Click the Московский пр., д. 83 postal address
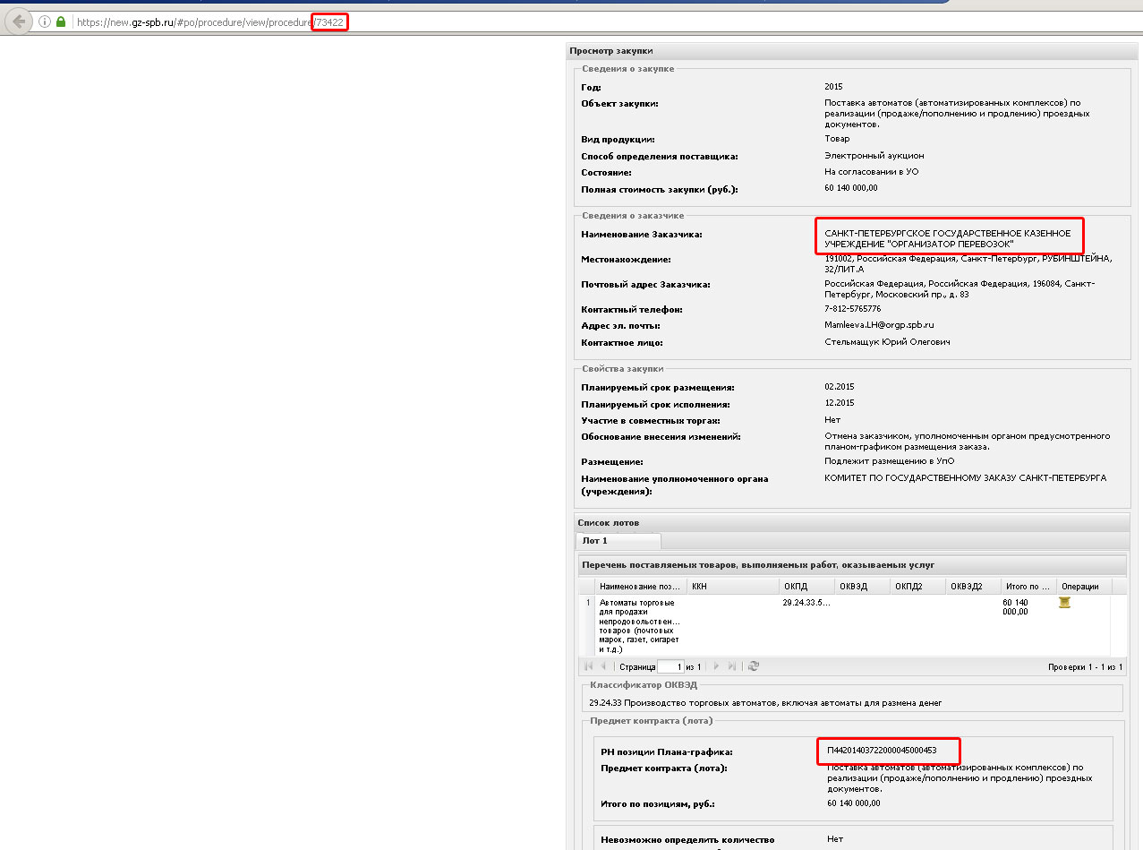 (959, 288)
